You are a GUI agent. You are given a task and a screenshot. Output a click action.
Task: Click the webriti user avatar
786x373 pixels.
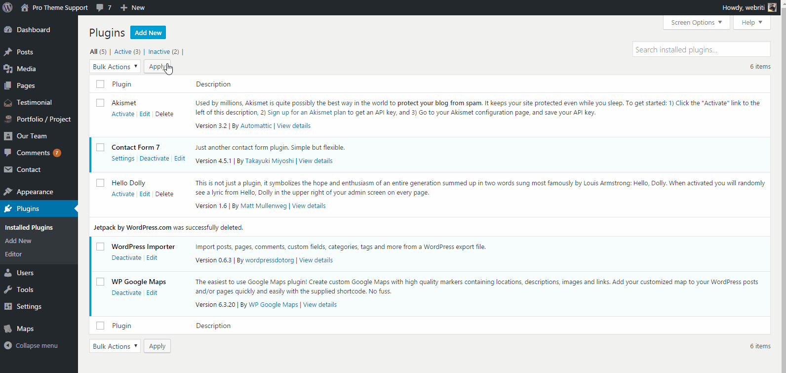tap(772, 7)
